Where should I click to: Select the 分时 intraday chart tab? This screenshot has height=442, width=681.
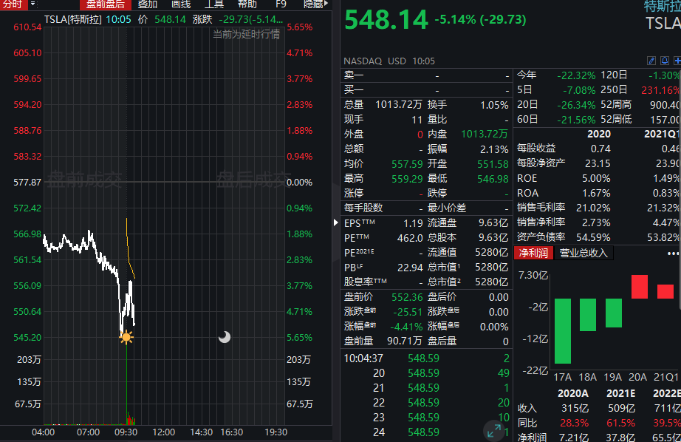pos(12,4)
